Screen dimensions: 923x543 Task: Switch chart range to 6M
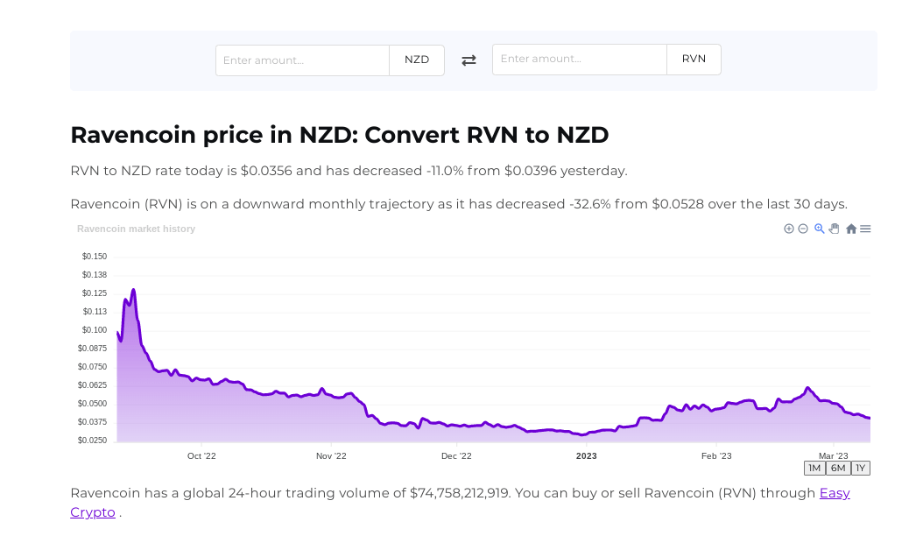[x=838, y=468]
